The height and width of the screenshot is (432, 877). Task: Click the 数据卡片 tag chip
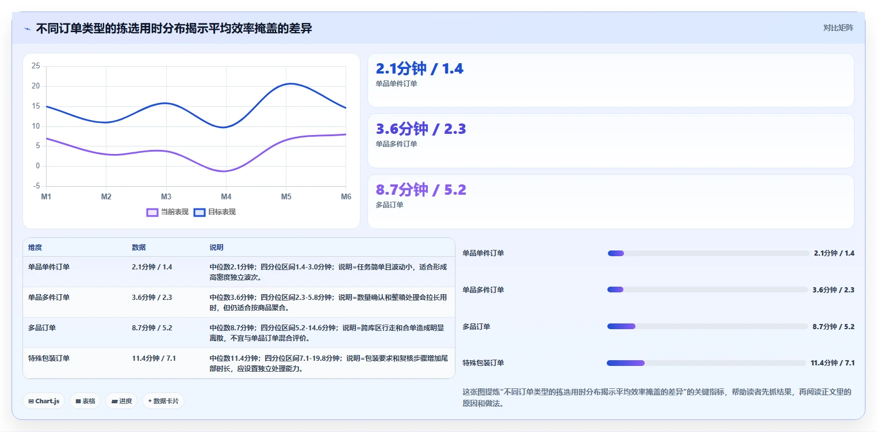[x=163, y=401]
